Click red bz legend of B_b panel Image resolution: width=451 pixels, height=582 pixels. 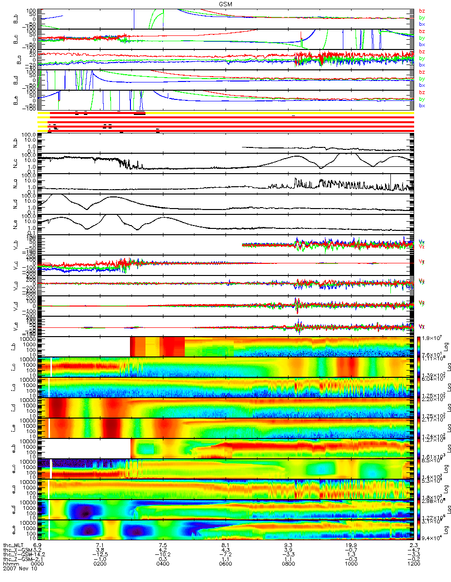(x=422, y=11)
